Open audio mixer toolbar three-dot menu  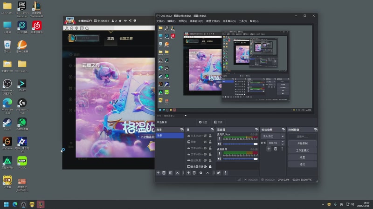coord(226,173)
